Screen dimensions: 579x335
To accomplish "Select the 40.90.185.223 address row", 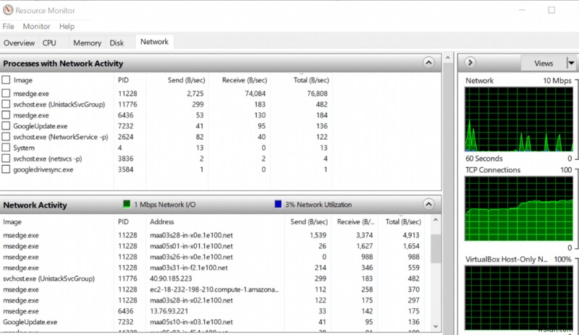I will pyautogui.click(x=212, y=279).
